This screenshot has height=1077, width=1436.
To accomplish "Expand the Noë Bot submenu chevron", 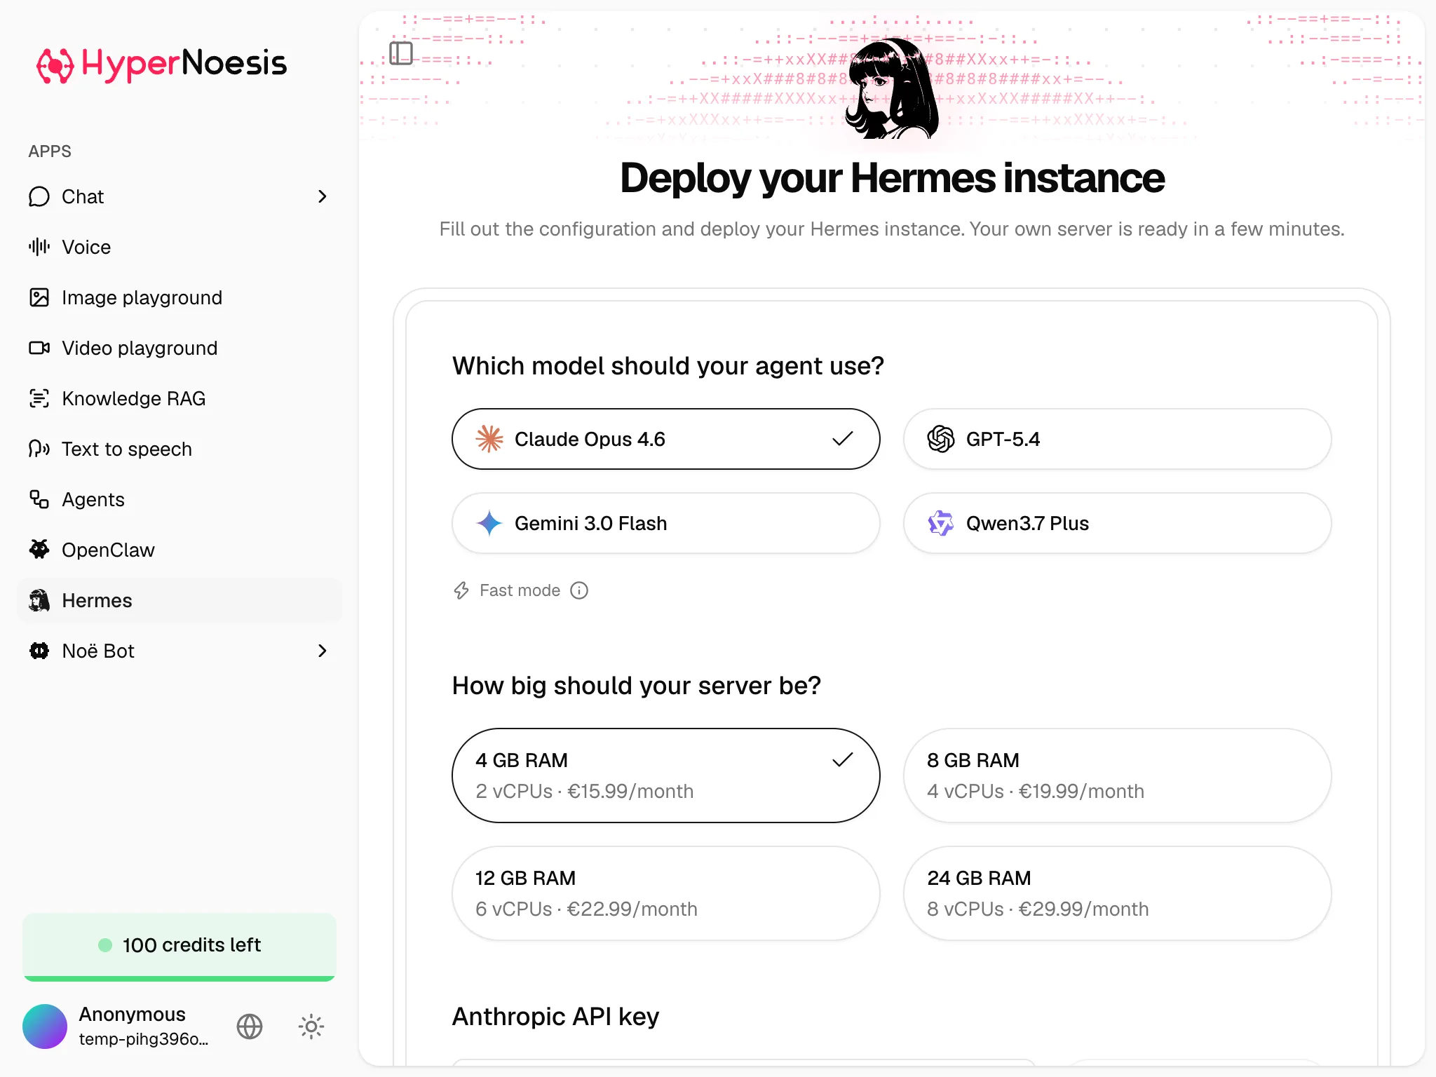I will tap(323, 651).
